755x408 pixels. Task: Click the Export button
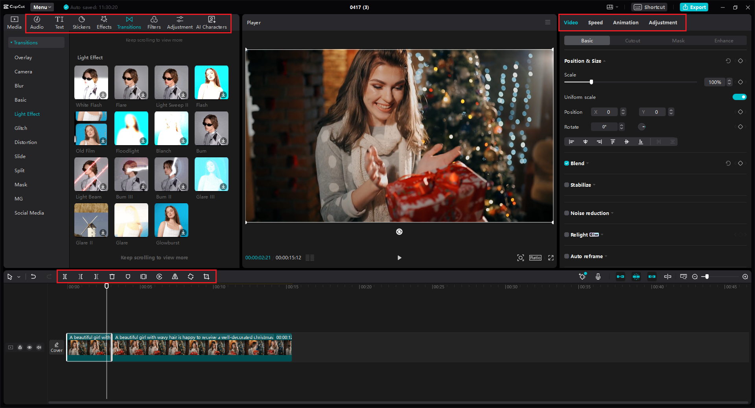click(x=694, y=7)
